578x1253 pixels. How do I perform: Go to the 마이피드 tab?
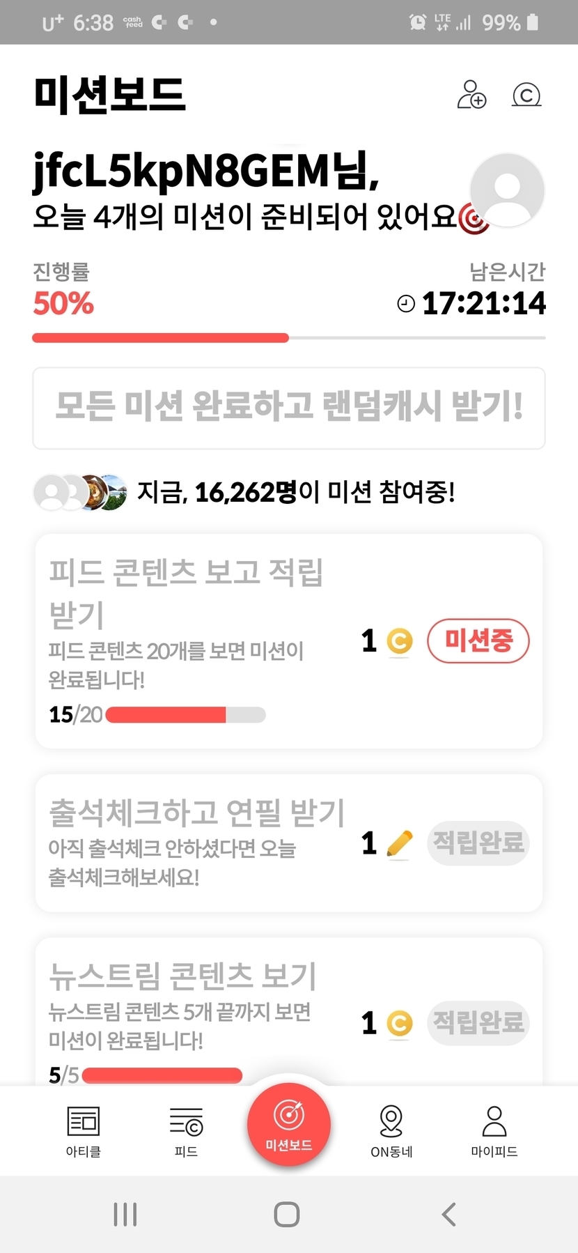tap(494, 1130)
